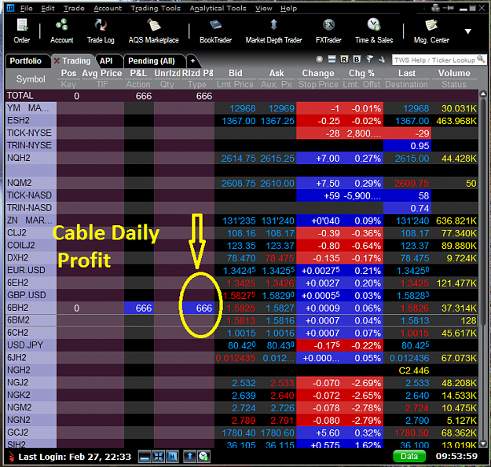Screen dimensions: 491x467
Task: Click the vertical scrollbar up arrow
Action: [483, 93]
